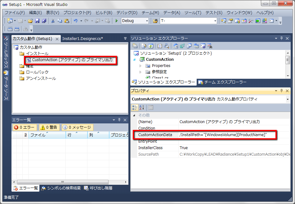Open the Custom Actions Editor icon
Image resolution: width=295 pixels, height=204 pixels.
point(203,46)
